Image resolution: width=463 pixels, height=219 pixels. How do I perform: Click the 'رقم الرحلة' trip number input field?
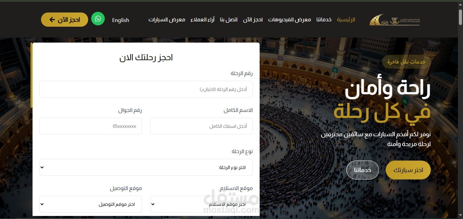pyautogui.click(x=146, y=89)
